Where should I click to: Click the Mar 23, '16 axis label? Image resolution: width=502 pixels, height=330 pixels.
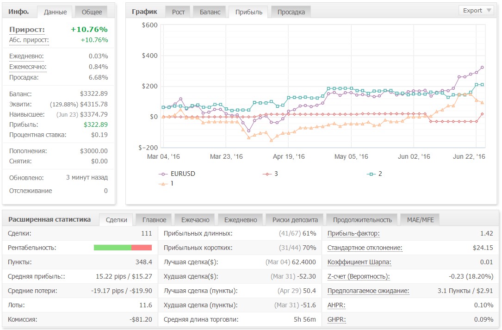tap(226, 157)
